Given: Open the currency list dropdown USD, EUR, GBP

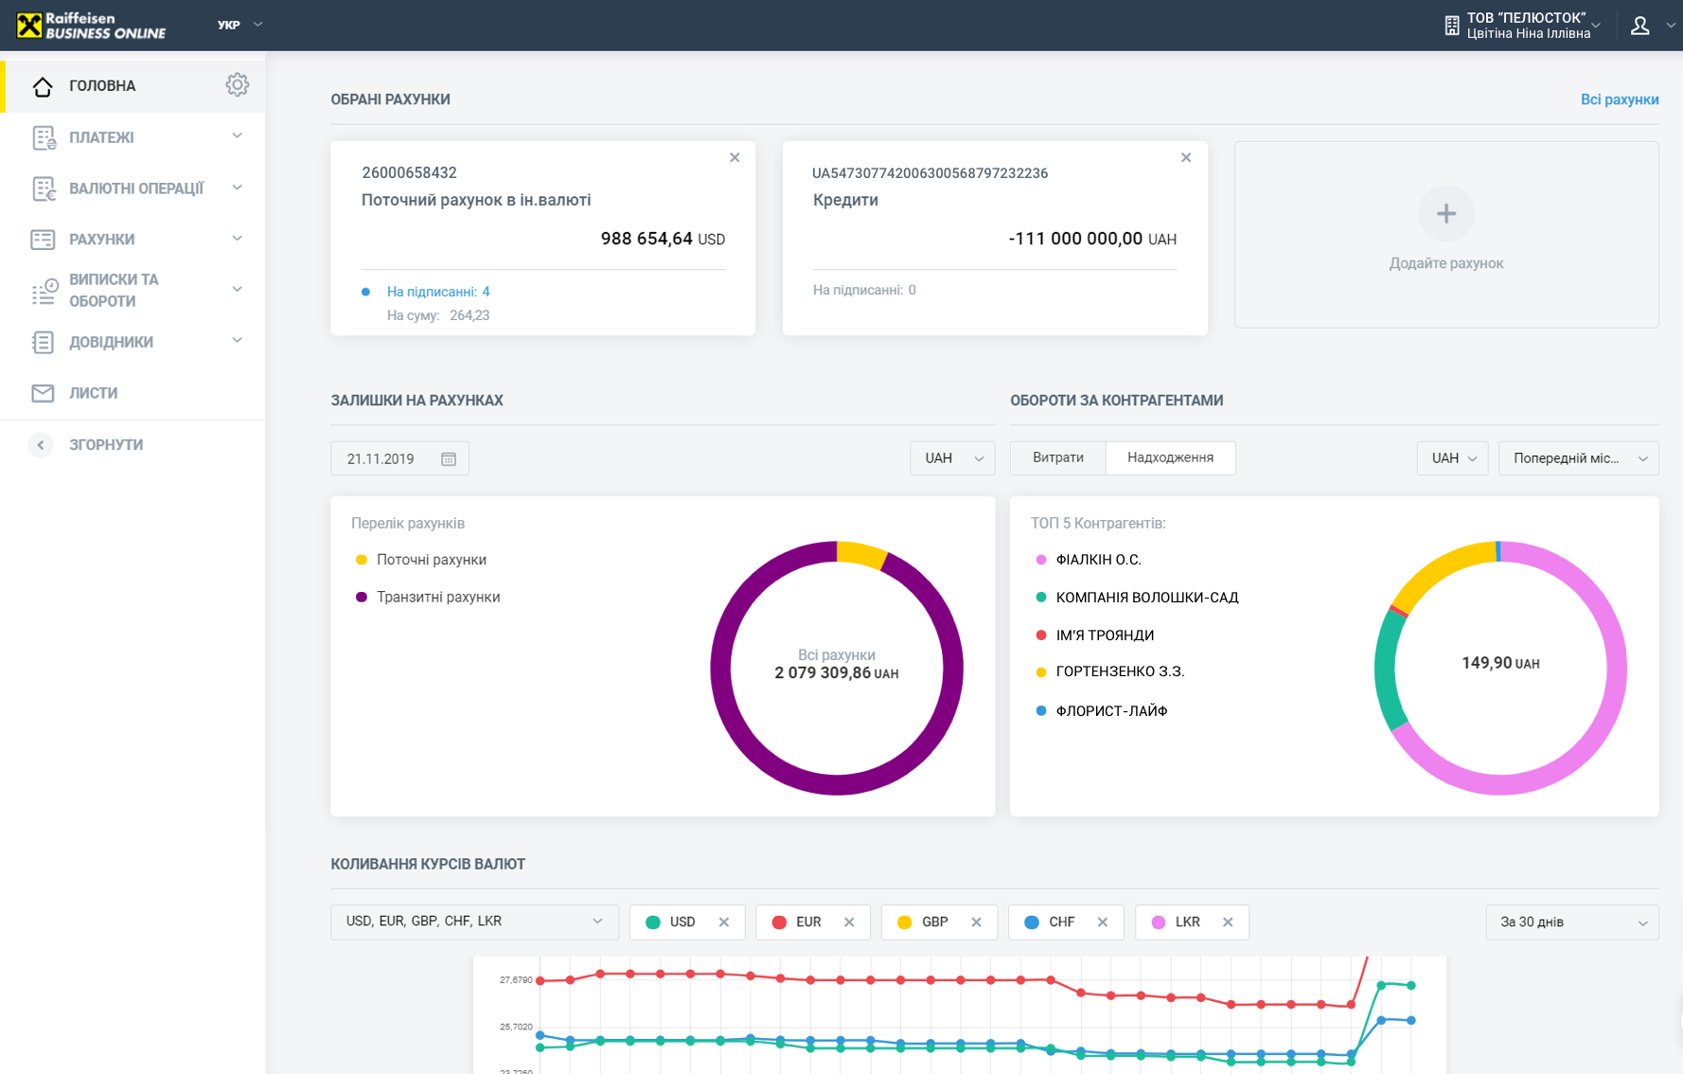Looking at the screenshot, I should coord(473,922).
